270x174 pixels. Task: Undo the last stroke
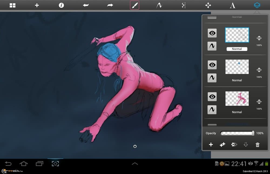pyautogui.click(x=86, y=5)
